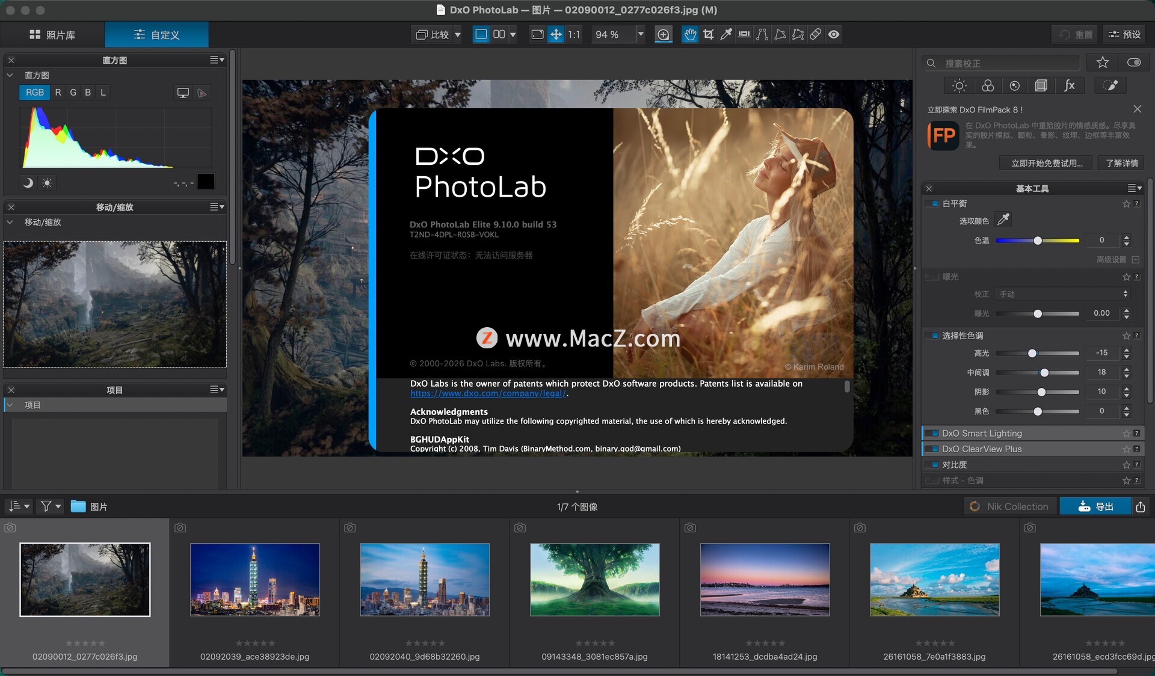Screen dimensions: 1155x676
Task: Open the filmstrip sort options
Action: (x=19, y=506)
